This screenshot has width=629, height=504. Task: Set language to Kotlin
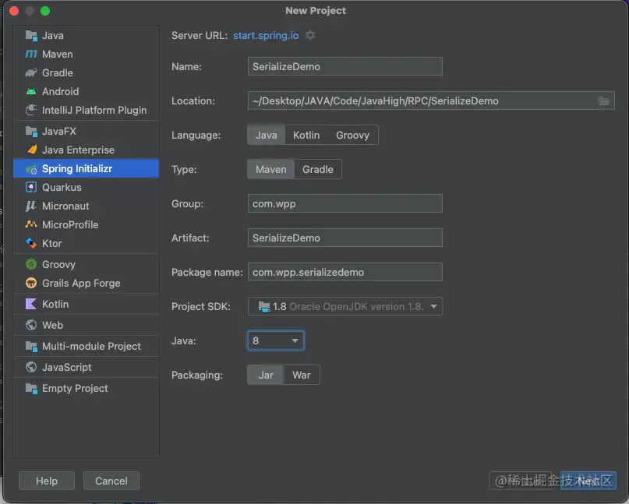(x=306, y=135)
